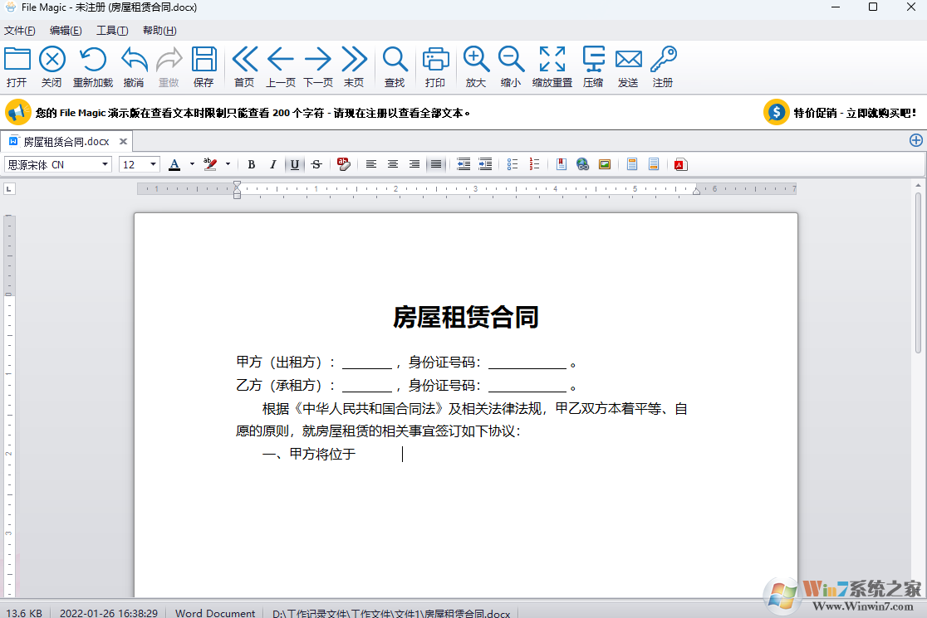927x618 pixels.
Task: Expand the font color dropdown arrow
Action: 192,164
